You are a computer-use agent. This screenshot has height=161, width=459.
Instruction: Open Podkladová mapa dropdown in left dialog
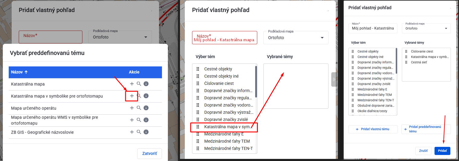pos(120,37)
